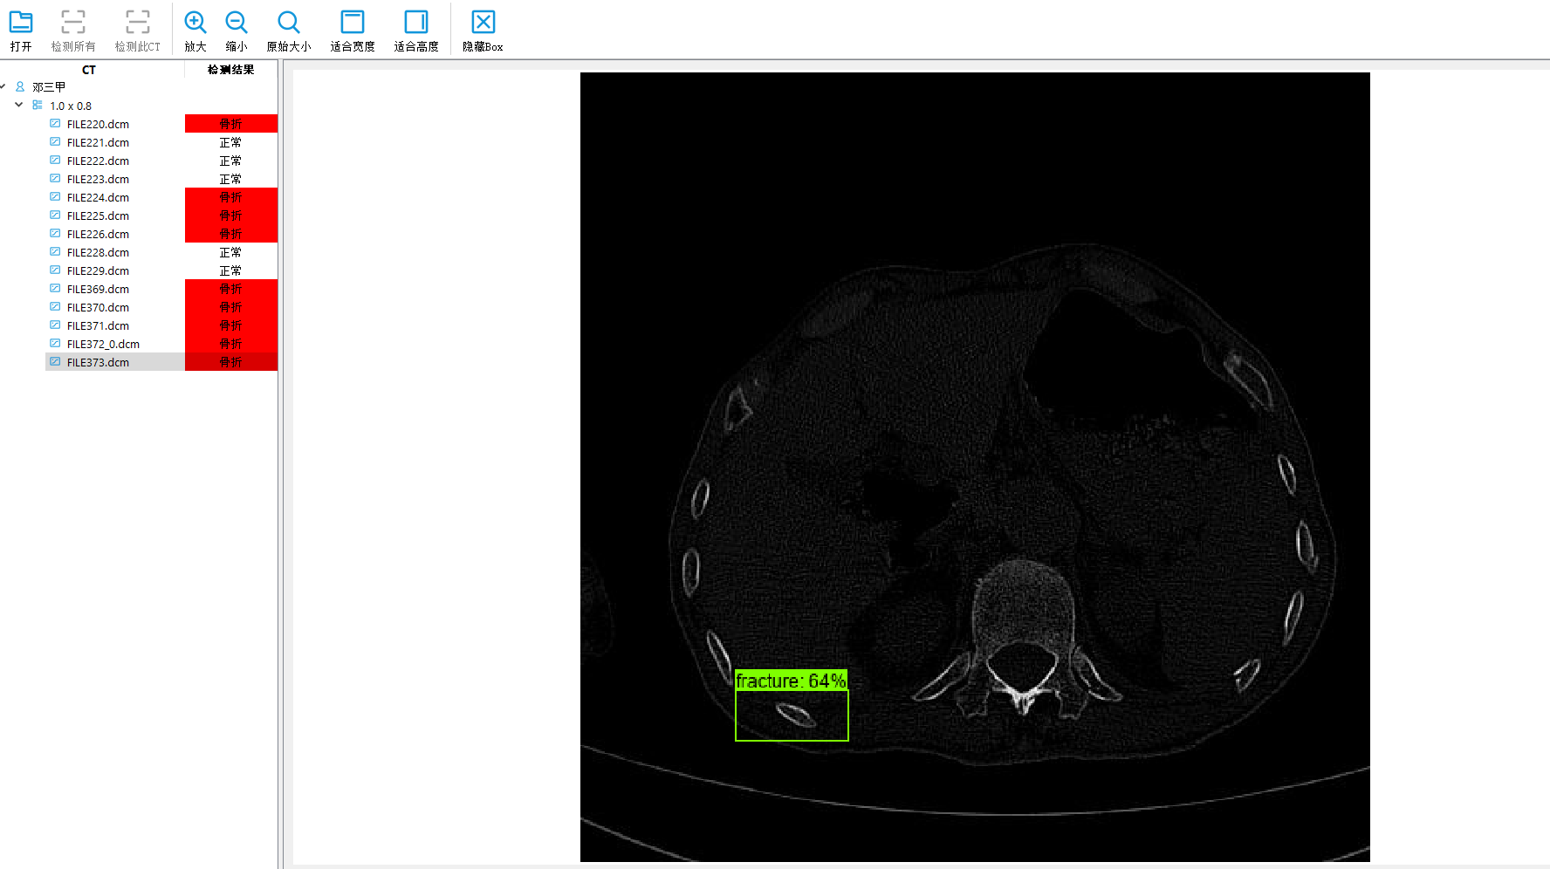Open FILE224.dcm
Viewport: 1550px width, 869px height.
pos(98,197)
